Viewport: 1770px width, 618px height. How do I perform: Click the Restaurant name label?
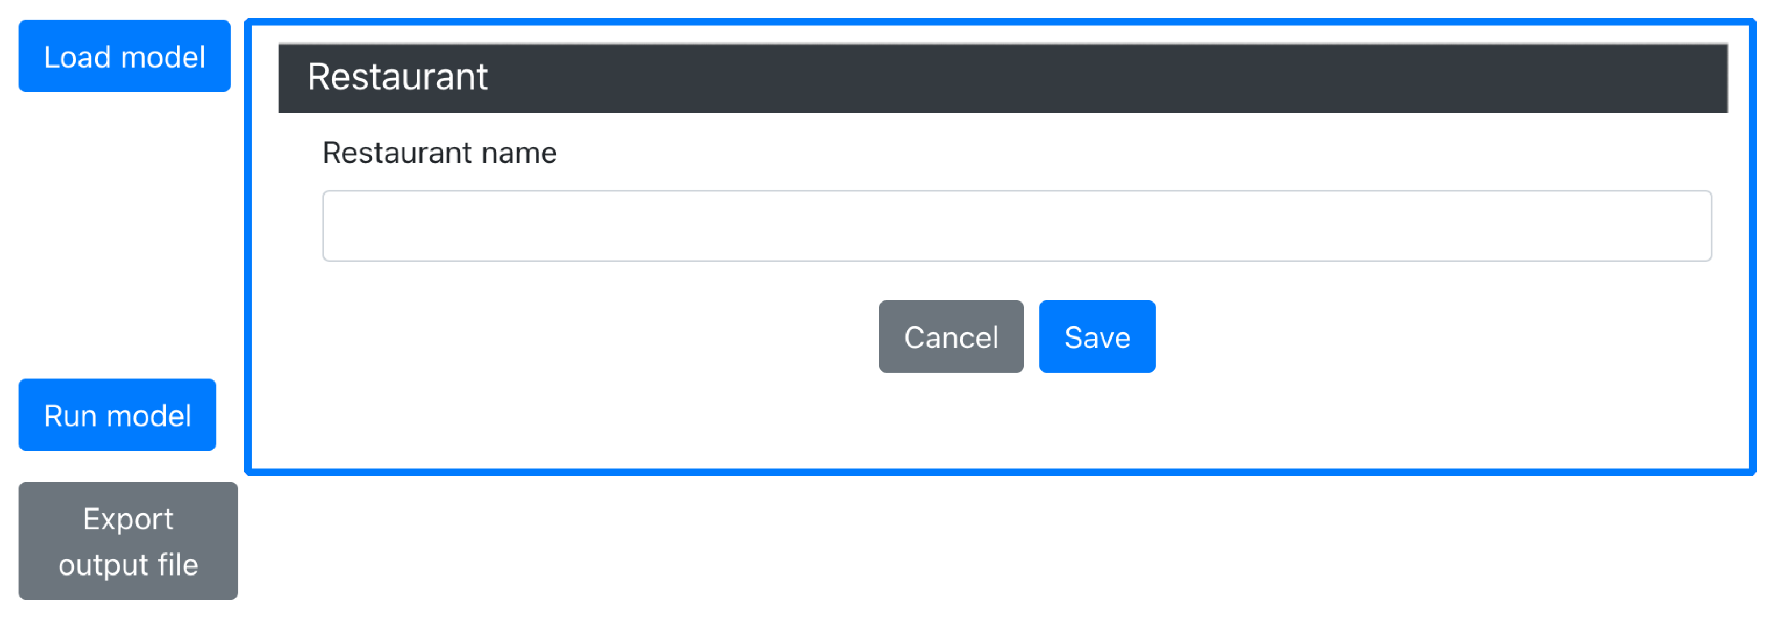[x=440, y=153]
